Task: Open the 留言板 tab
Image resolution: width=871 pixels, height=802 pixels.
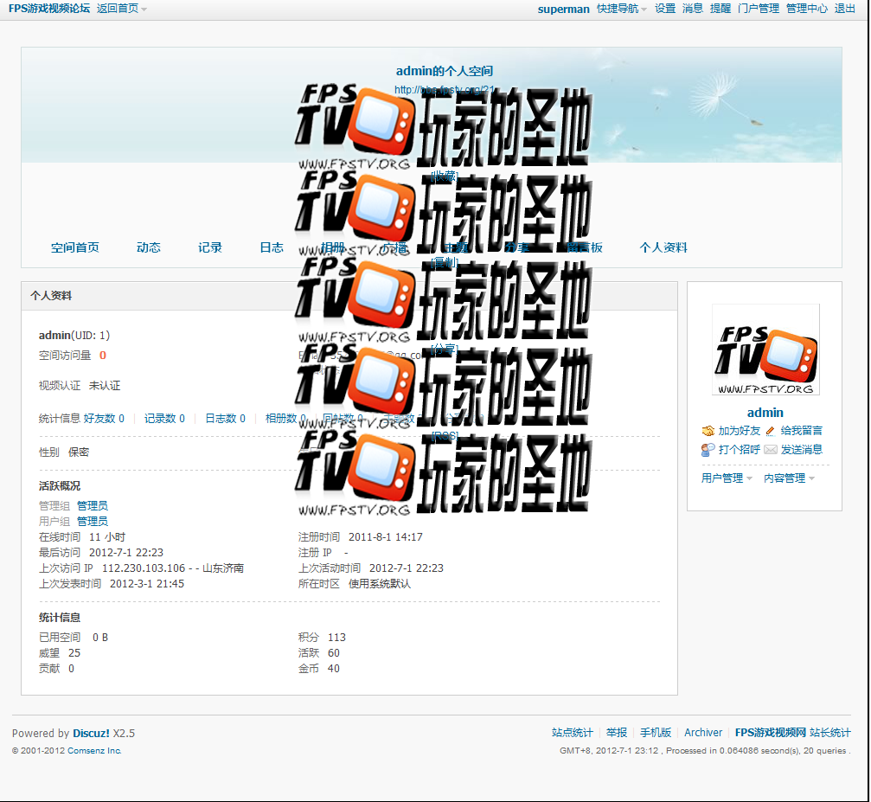Action: (x=585, y=248)
